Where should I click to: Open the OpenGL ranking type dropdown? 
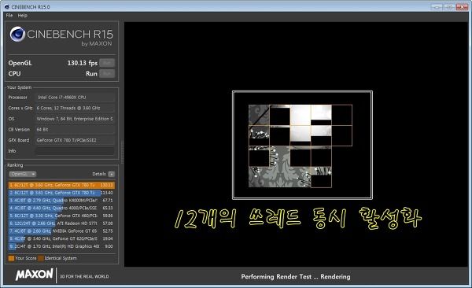23,174
